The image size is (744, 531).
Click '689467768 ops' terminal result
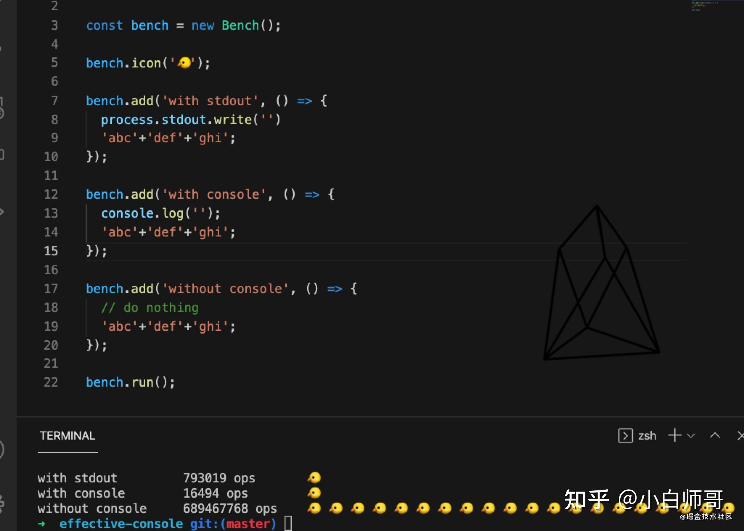[230, 509]
